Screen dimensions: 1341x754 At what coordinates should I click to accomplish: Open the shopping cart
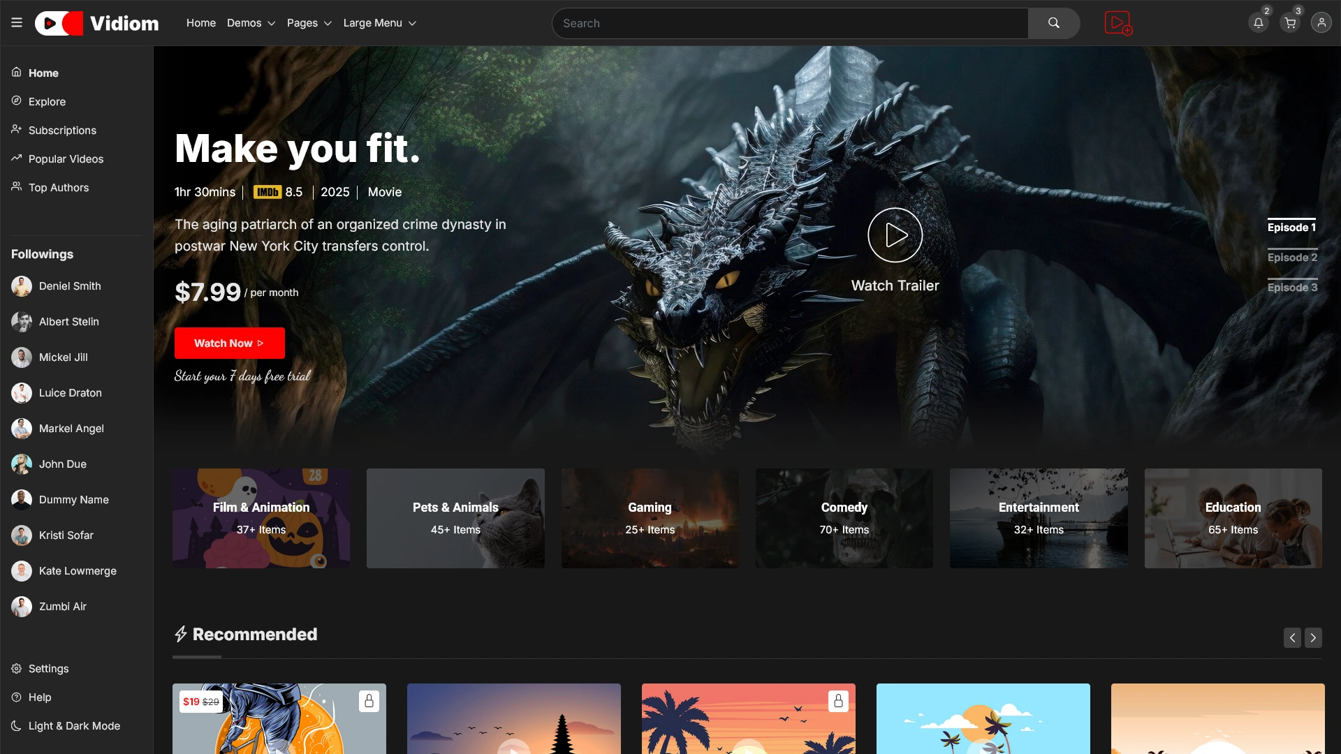click(1289, 23)
